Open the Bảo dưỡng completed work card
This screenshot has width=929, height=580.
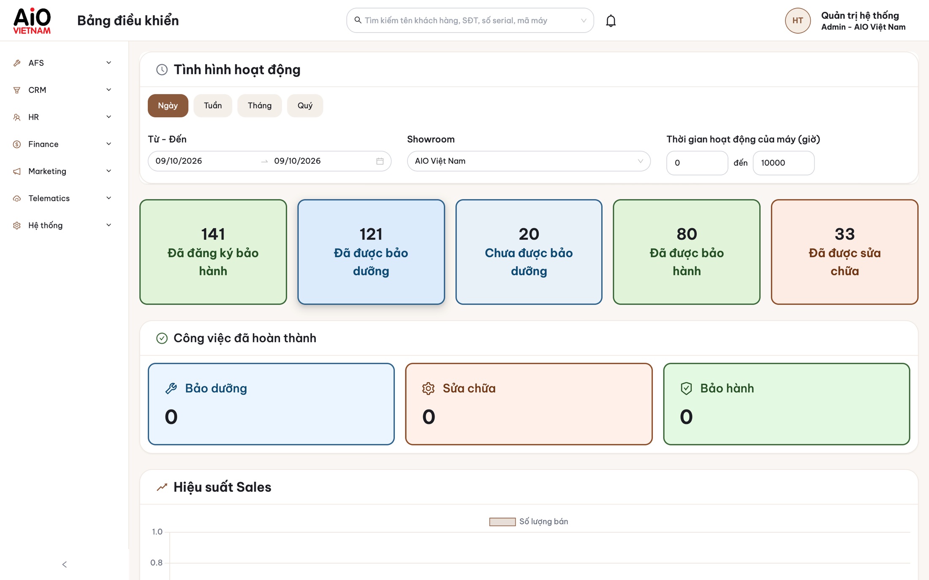[271, 404]
